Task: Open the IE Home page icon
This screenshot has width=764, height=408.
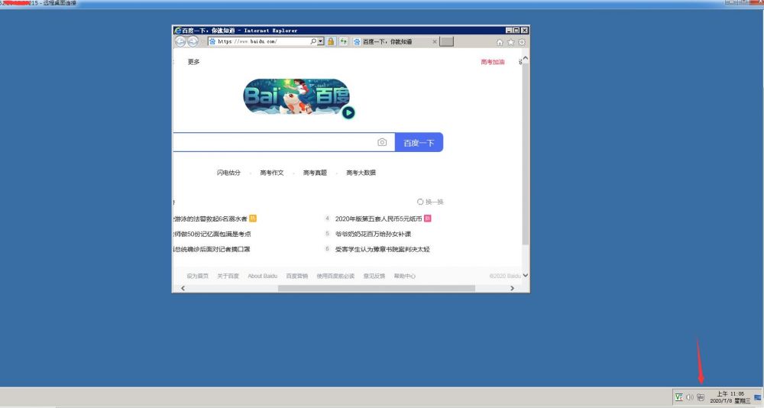Action: [x=500, y=42]
